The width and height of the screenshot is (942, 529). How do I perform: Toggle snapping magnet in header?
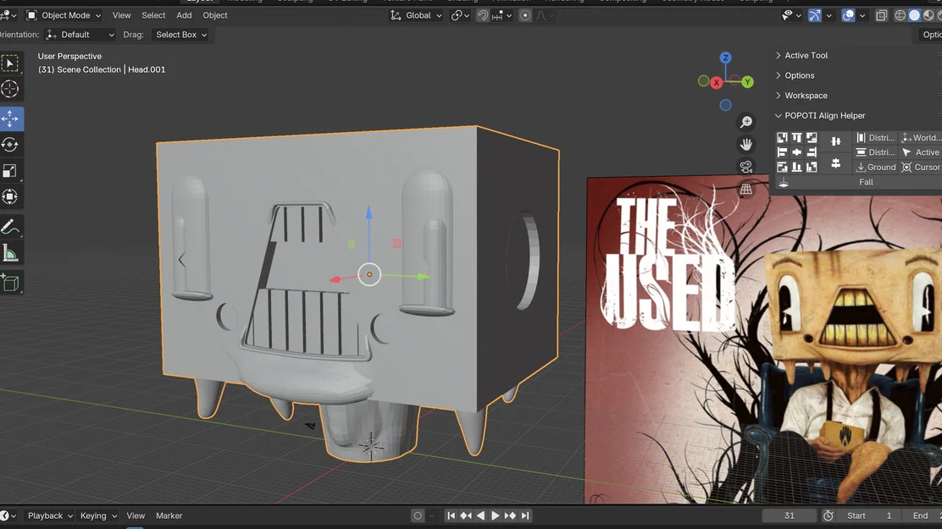point(482,15)
